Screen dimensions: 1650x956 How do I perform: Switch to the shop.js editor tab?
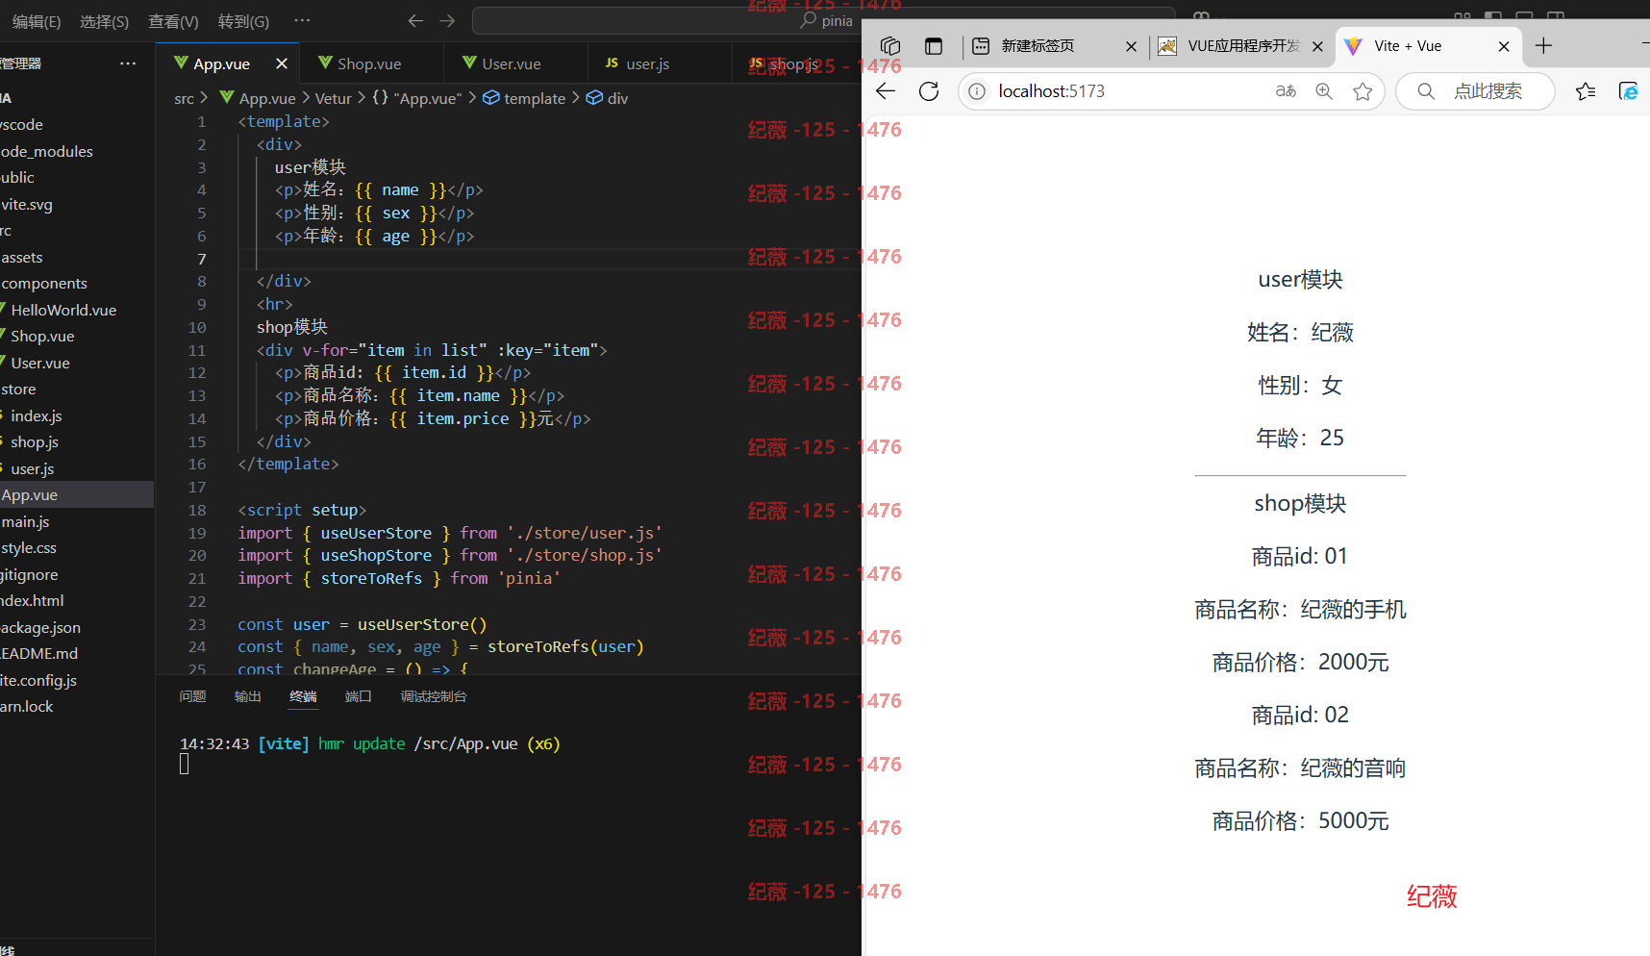point(794,63)
